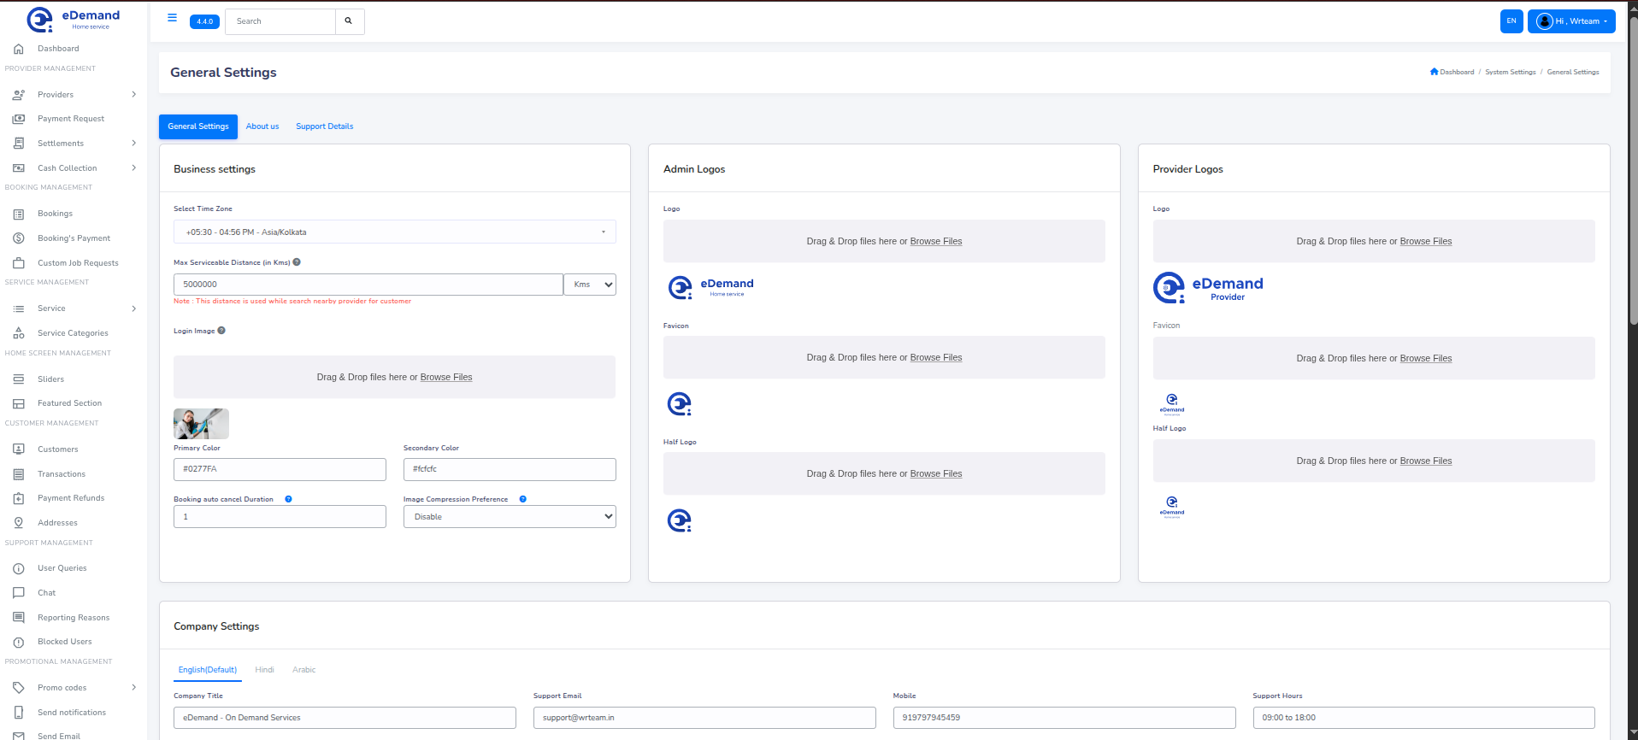Screen dimensions: 1638x740
Task: Click the help icon next to Login Image
Action: point(221,331)
